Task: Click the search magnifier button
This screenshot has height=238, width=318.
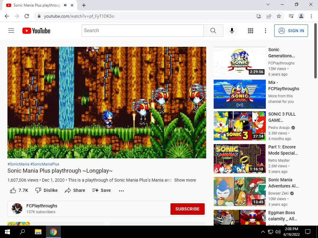Action: (x=213, y=31)
